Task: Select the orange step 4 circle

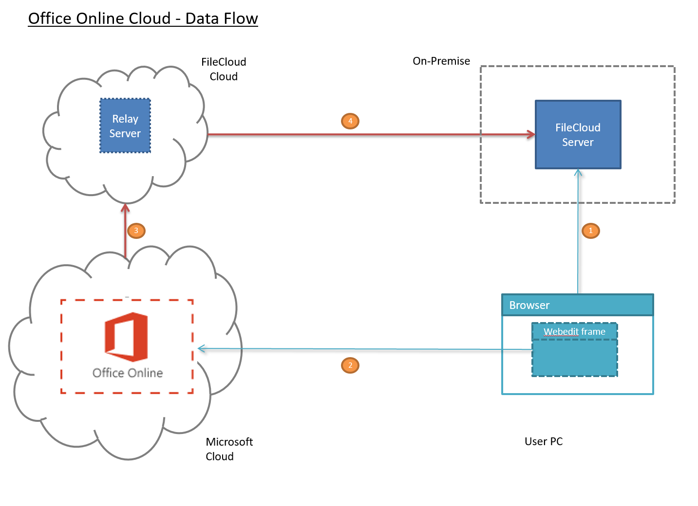Action: [350, 121]
